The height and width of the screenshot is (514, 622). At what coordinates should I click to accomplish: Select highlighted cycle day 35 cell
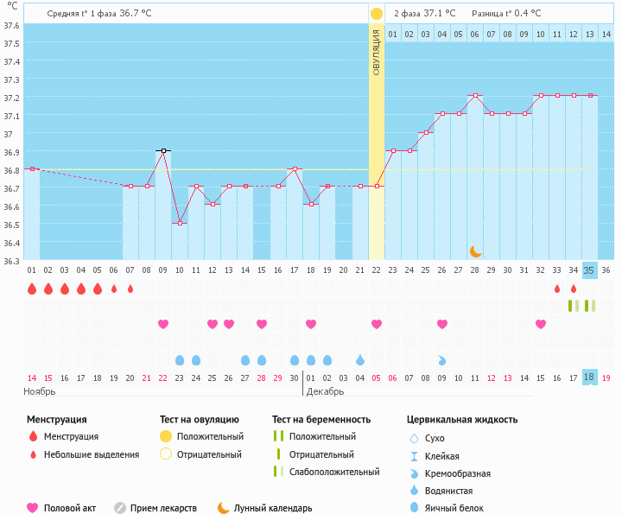[589, 270]
